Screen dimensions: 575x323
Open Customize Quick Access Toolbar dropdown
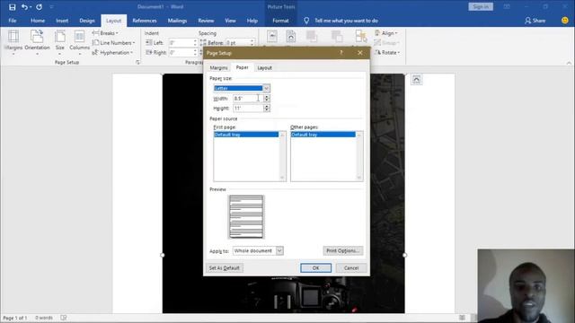(x=52, y=7)
